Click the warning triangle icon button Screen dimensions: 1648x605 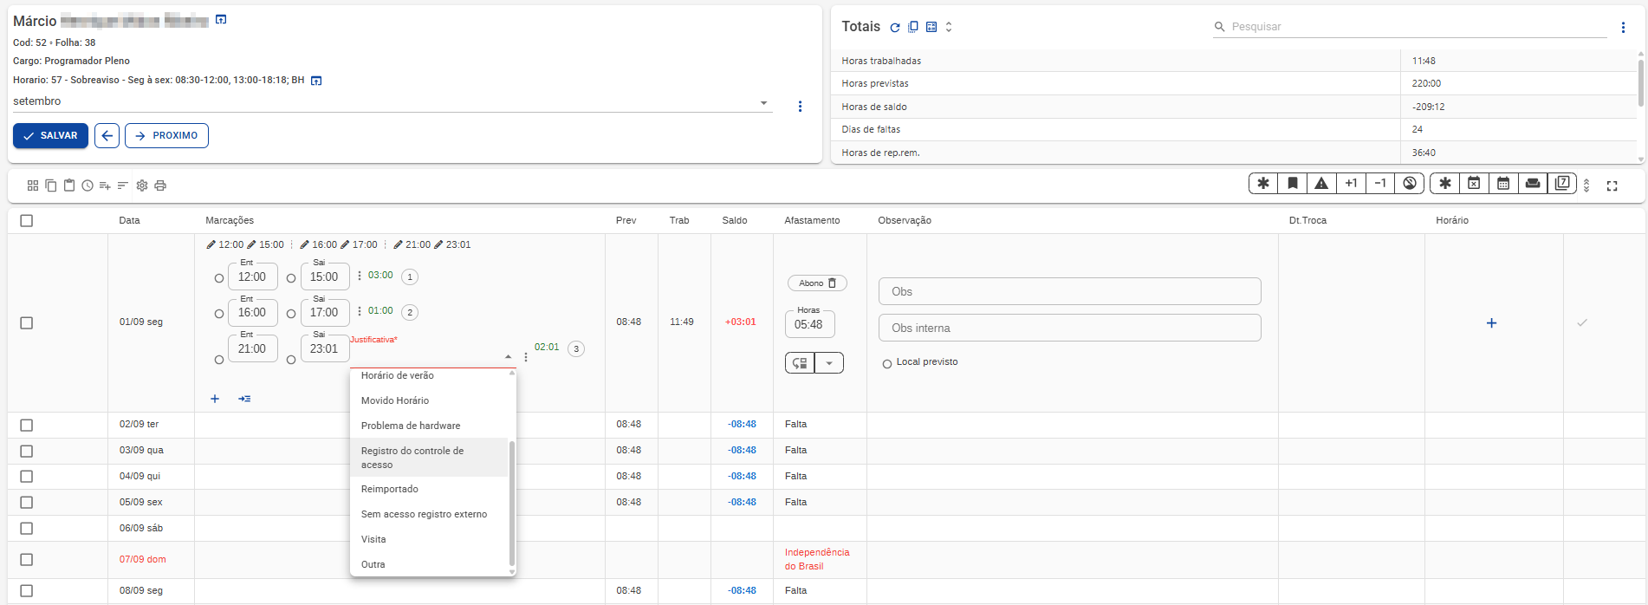click(1321, 183)
